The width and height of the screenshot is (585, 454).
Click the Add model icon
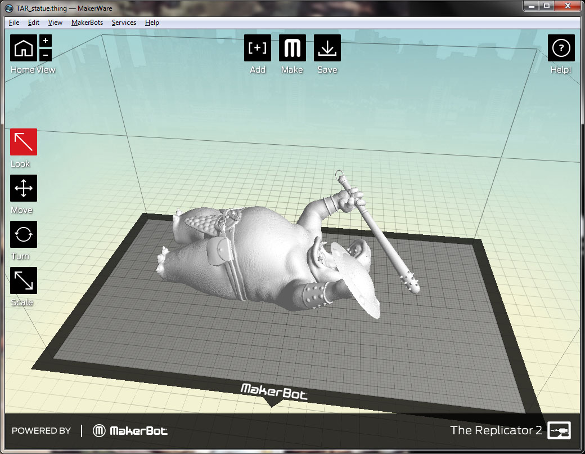click(x=258, y=48)
